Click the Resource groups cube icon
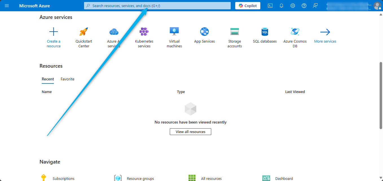 click(x=118, y=178)
